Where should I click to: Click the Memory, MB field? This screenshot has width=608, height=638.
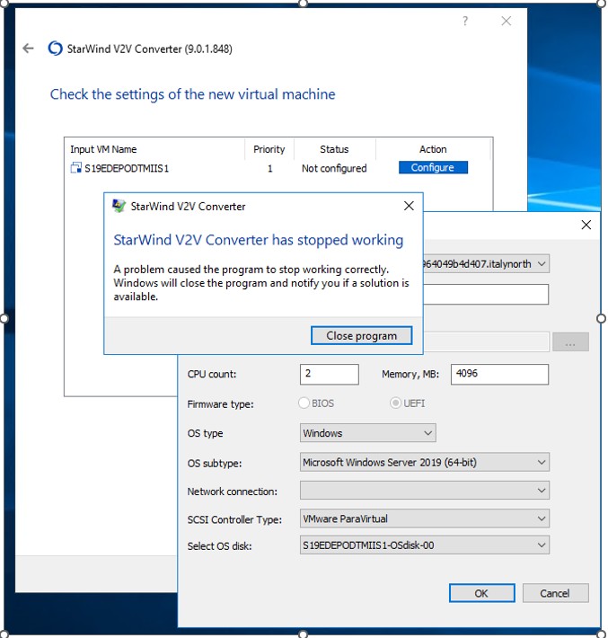coord(500,375)
